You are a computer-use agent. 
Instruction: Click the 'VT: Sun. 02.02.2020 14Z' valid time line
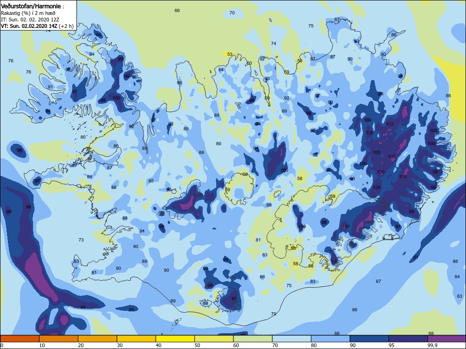tap(29, 26)
